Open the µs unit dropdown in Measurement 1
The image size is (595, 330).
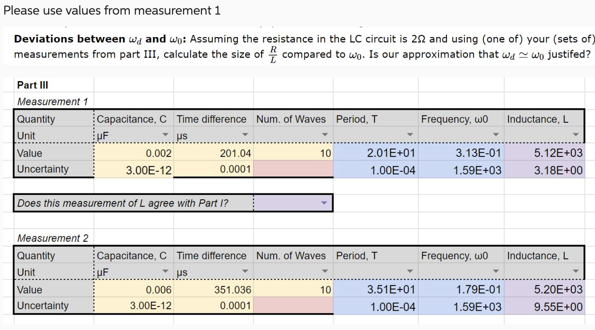[x=246, y=135]
